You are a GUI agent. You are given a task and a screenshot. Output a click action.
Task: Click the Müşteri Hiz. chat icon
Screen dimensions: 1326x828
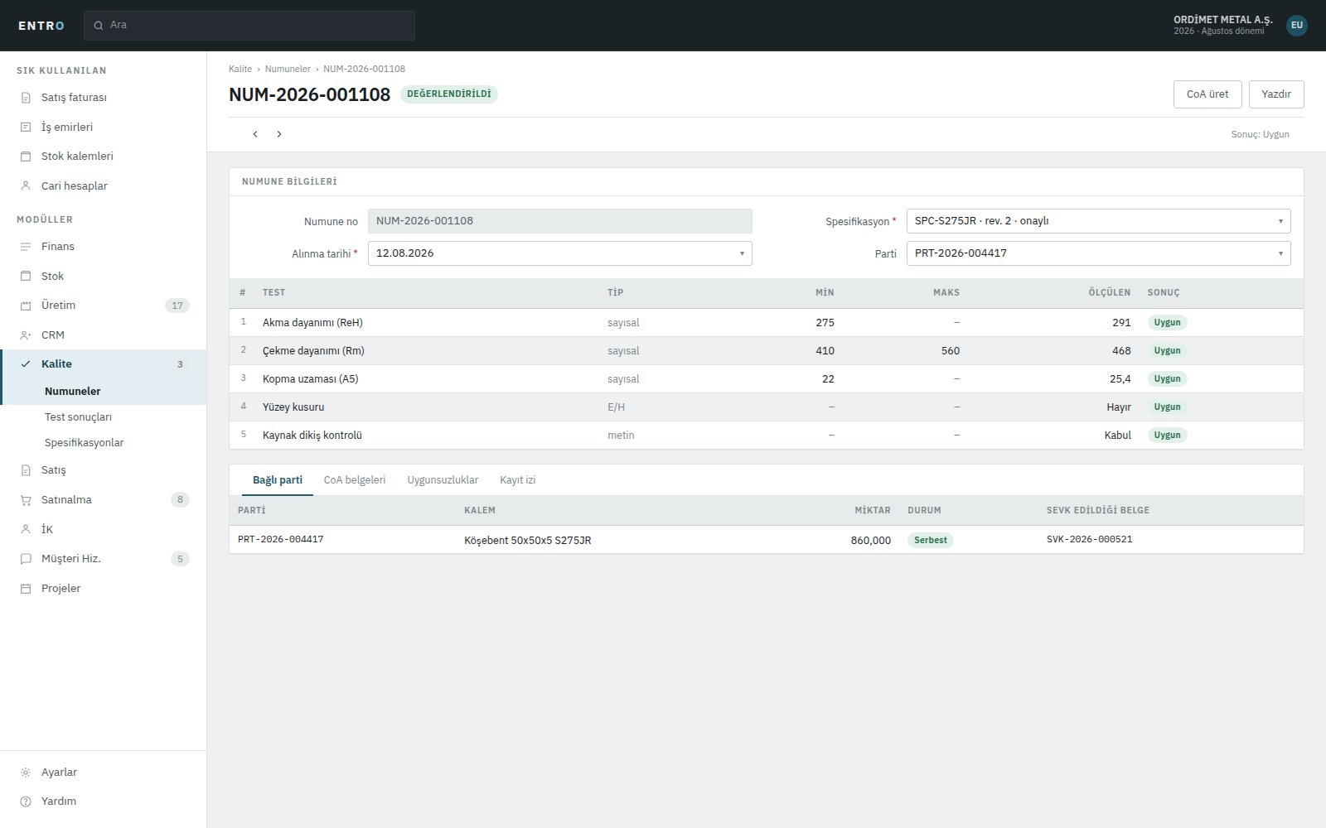[x=26, y=559]
